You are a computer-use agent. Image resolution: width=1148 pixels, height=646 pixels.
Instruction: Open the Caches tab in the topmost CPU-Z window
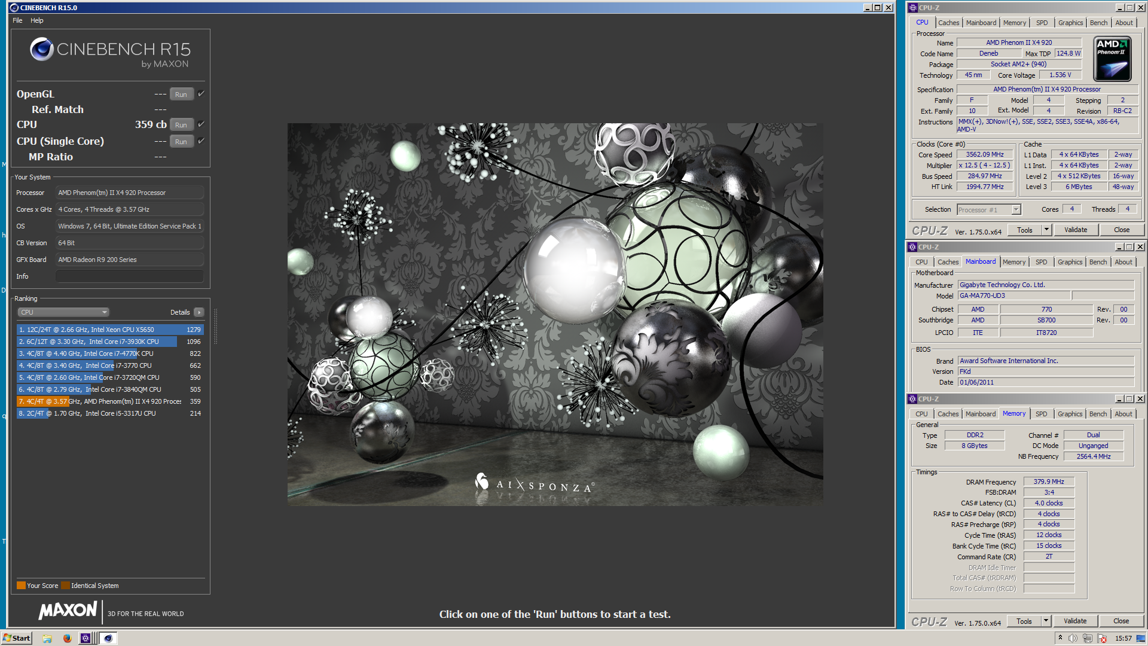point(948,23)
